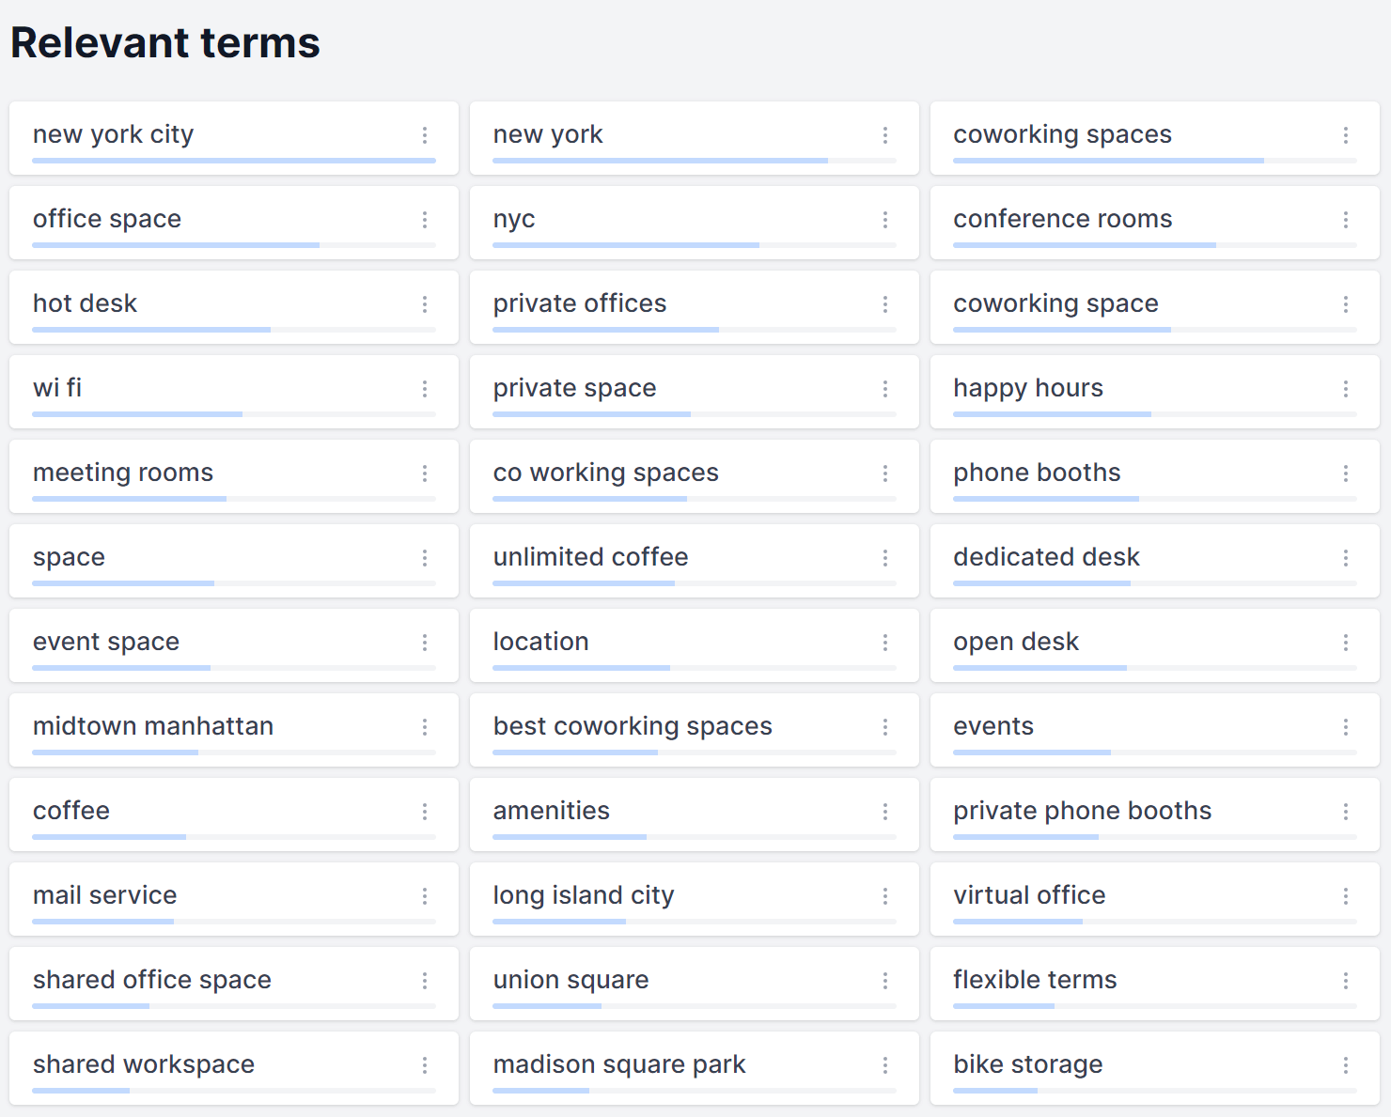Open the kebab menu for office space
Viewport: 1391px width, 1117px height.
(x=425, y=221)
